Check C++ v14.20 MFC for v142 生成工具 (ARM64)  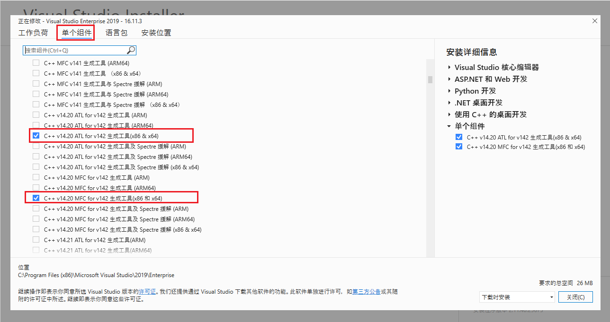click(36, 188)
